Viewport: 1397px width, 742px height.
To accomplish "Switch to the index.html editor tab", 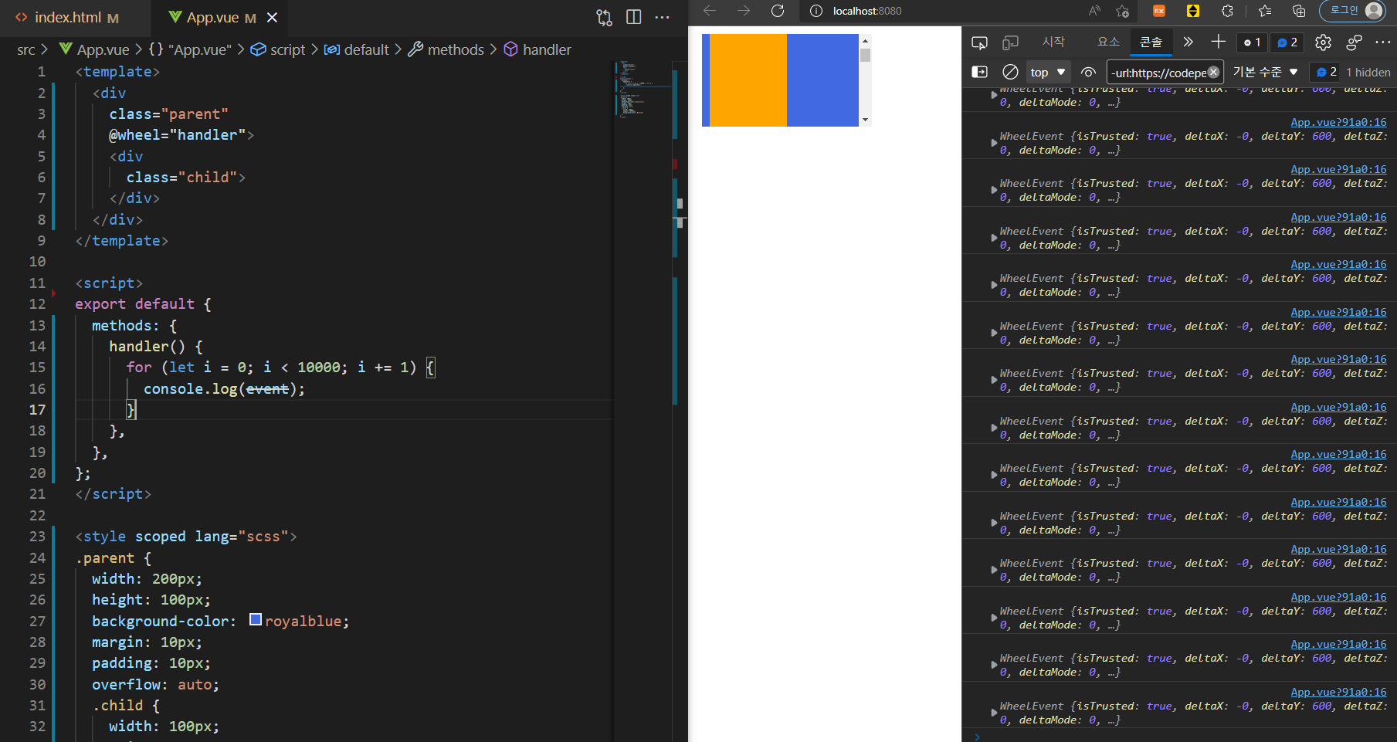I will point(68,17).
